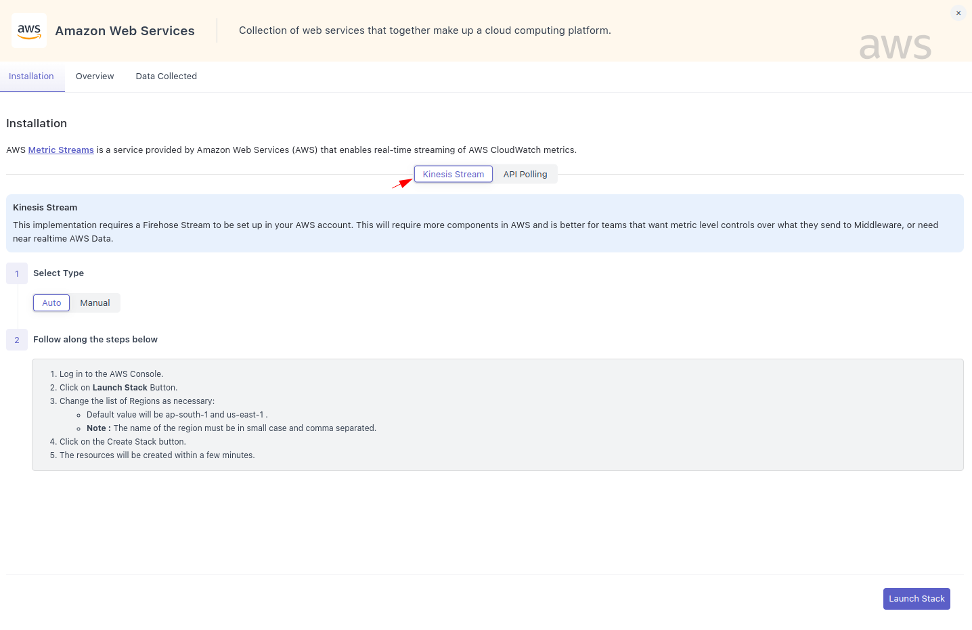Choose the Auto setup type
The image size is (972, 630).
[51, 303]
